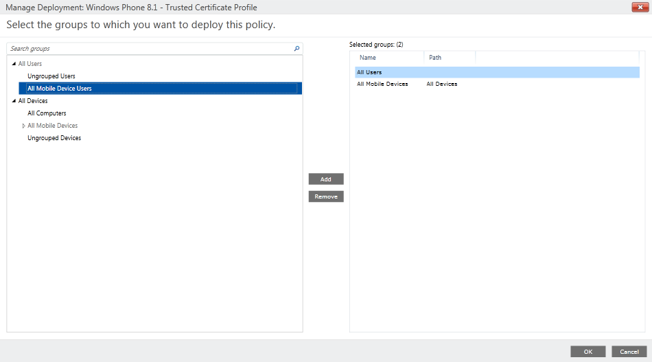
Task: Confirm deployment with OK
Action: (x=587, y=351)
